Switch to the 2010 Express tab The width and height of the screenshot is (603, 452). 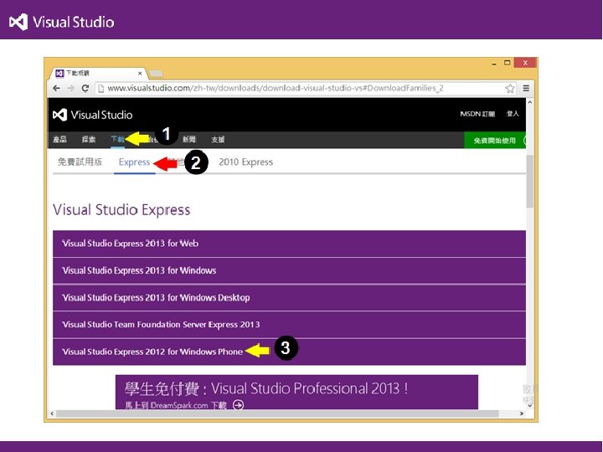click(x=245, y=162)
